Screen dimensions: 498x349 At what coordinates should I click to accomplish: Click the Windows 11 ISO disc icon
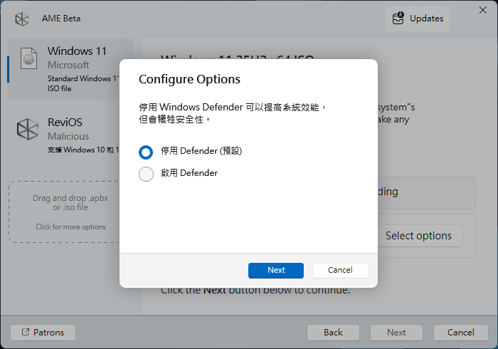point(28,61)
